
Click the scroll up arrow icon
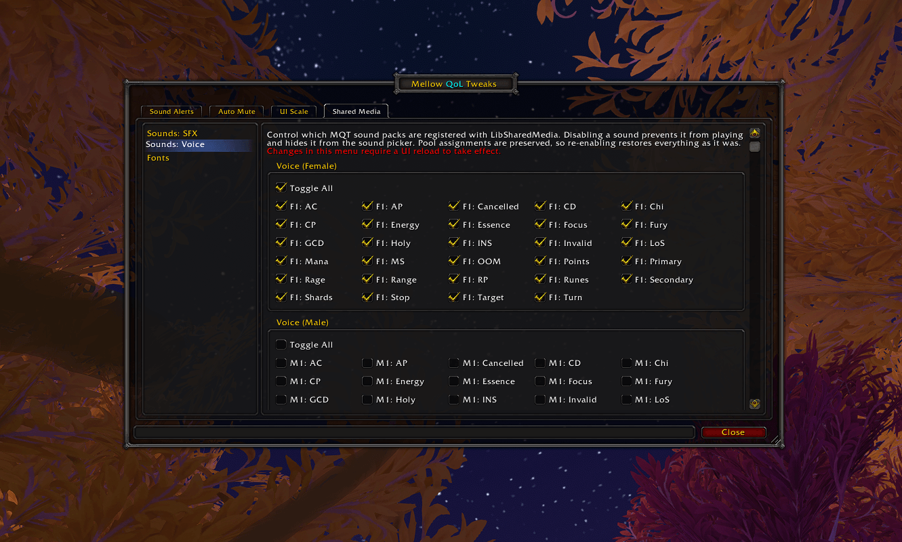coord(754,133)
